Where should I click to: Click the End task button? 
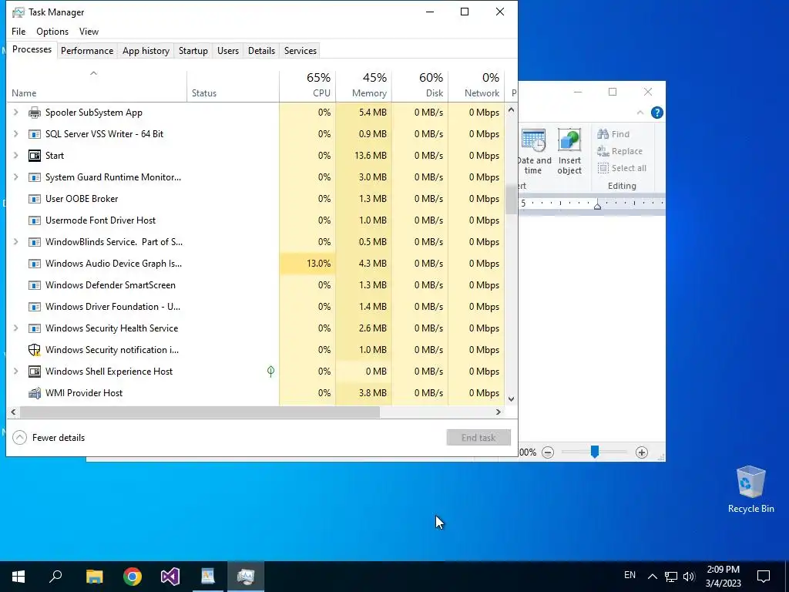point(478,438)
